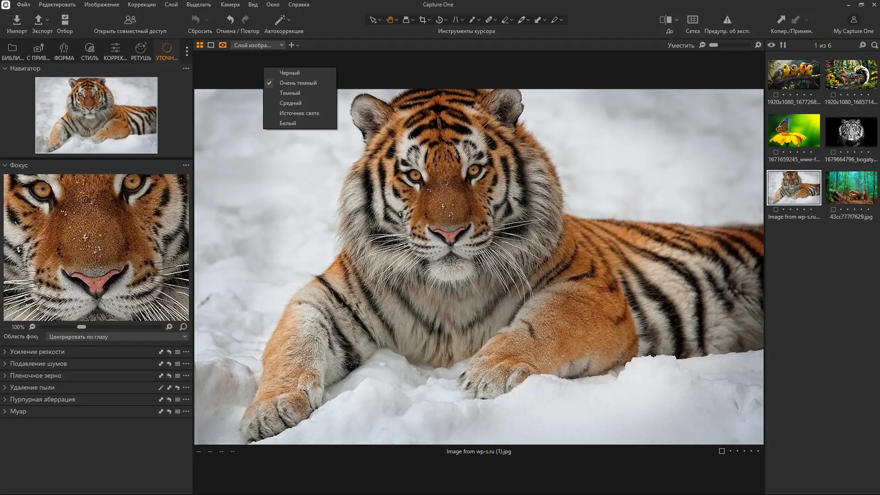Open the Слой изобра... layer dropdown
880x495 pixels.
point(258,45)
